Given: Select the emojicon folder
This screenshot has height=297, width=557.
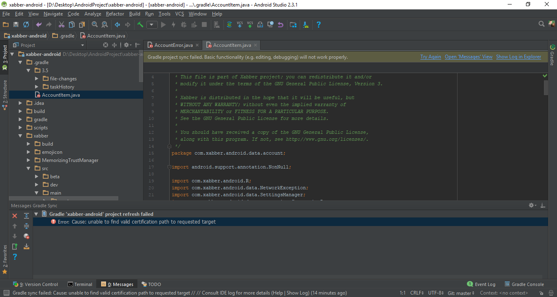Looking at the screenshot, I should (52, 152).
